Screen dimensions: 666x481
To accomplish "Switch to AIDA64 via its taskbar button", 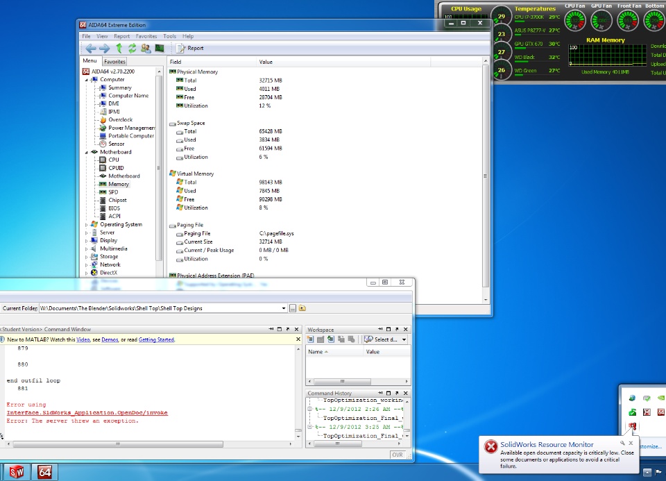I will click(x=44, y=472).
